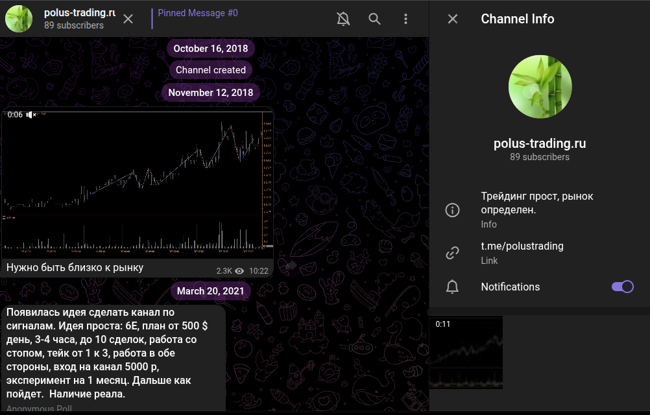Screen dimensions: 650x415
Task: Open the 0:11 shared media video thumbnail
Action: [x=466, y=353]
